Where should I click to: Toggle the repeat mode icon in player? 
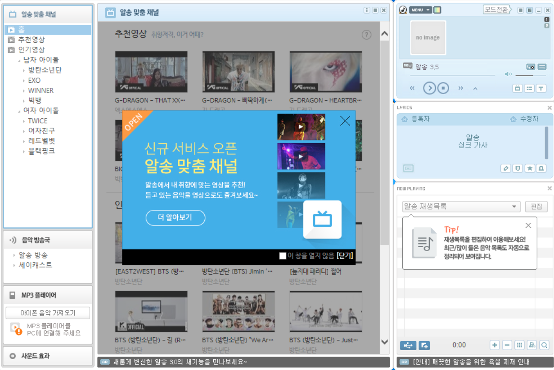(531, 67)
